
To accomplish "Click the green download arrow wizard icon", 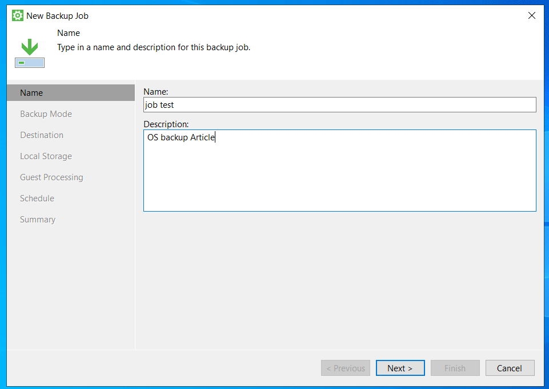I will pyautogui.click(x=30, y=54).
